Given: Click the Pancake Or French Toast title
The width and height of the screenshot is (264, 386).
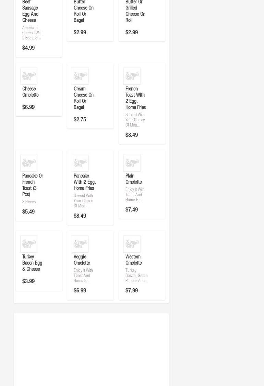Looking at the screenshot, I should pos(32,185).
